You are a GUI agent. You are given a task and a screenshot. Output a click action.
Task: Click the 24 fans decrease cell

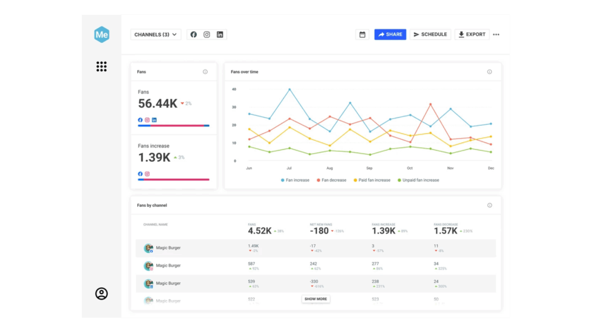[436, 281]
